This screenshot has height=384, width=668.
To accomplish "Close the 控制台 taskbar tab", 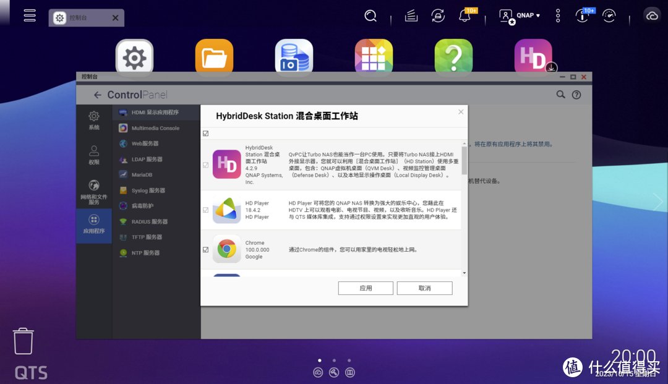I will [x=116, y=17].
